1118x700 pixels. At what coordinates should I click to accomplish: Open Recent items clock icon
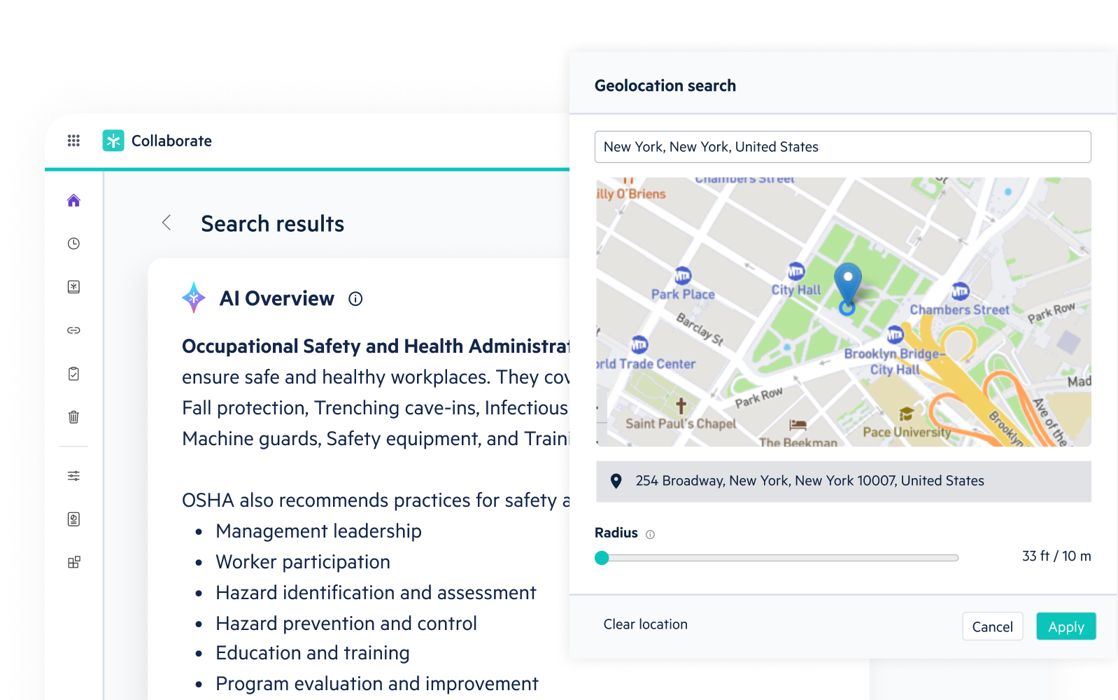[73, 244]
